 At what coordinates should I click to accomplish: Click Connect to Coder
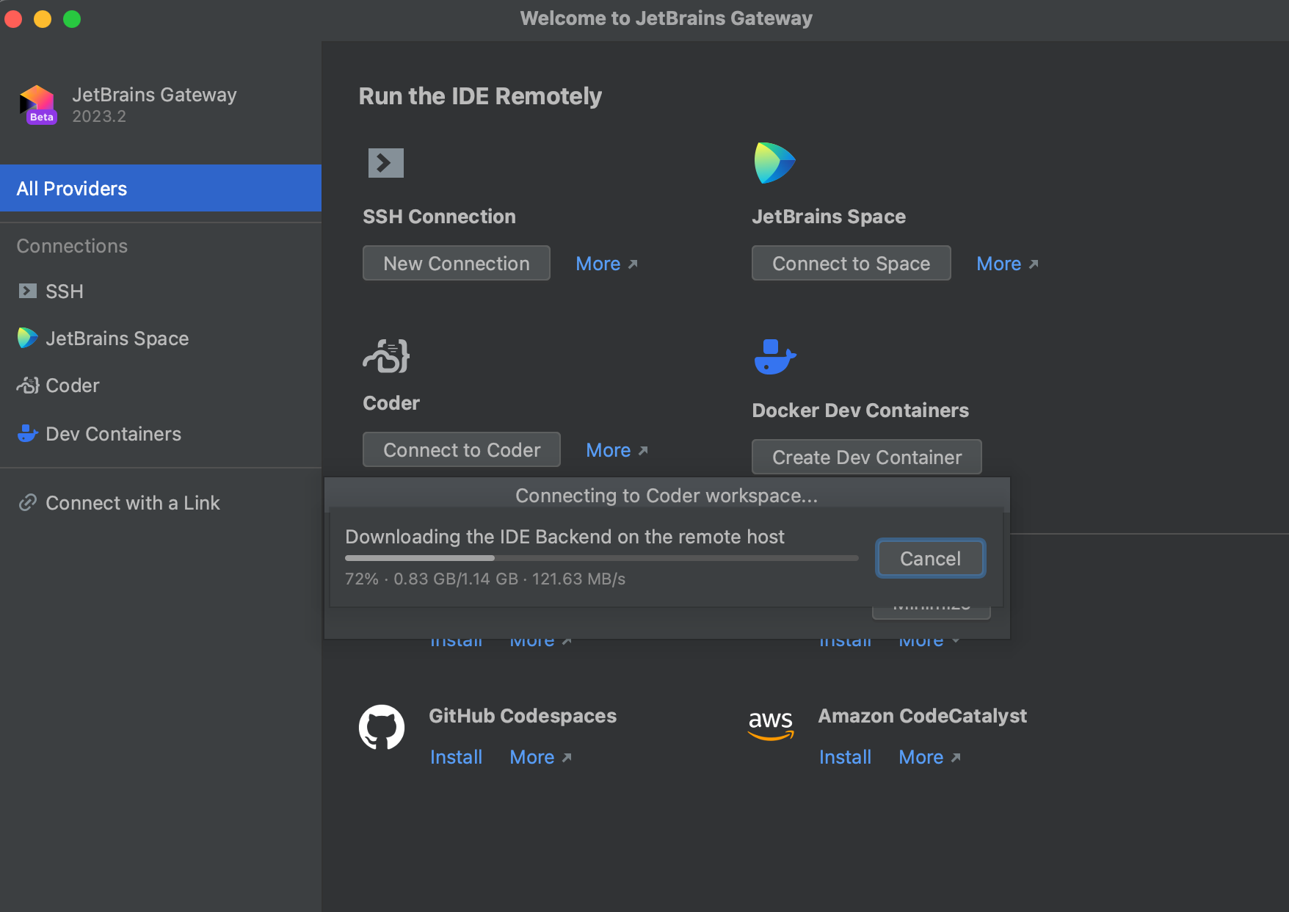coord(461,449)
